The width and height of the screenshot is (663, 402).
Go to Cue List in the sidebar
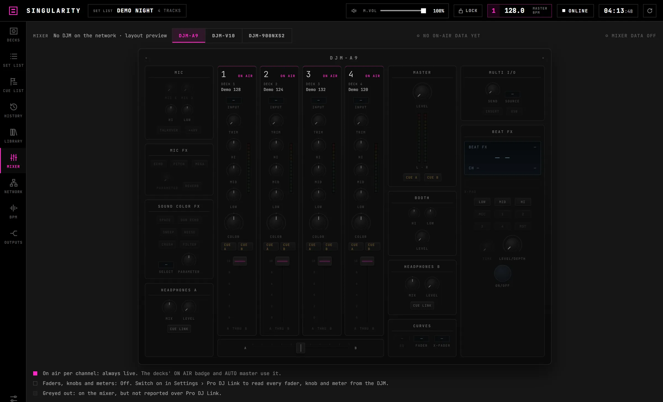pyautogui.click(x=13, y=85)
